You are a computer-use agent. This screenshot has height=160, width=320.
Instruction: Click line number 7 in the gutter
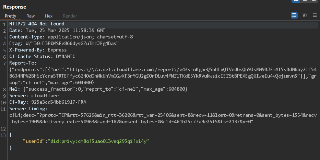click(x=4, y=63)
